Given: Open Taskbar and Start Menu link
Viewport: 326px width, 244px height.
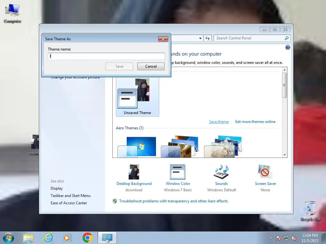Looking at the screenshot, I should (x=70, y=196).
